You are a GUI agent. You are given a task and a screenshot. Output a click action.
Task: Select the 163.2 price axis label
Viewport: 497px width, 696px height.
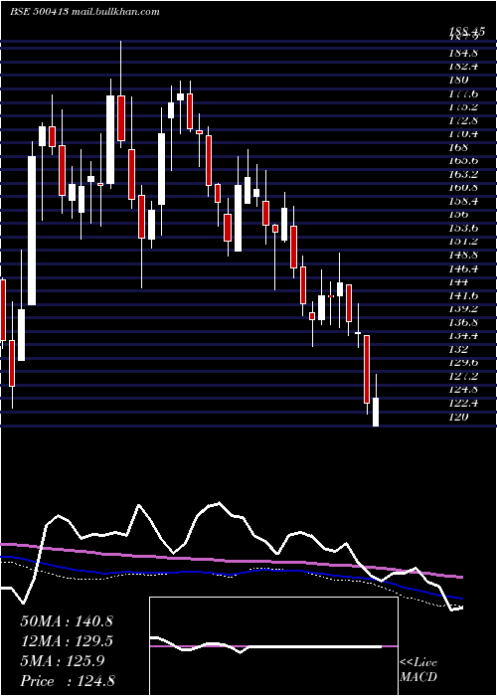pyautogui.click(x=463, y=174)
